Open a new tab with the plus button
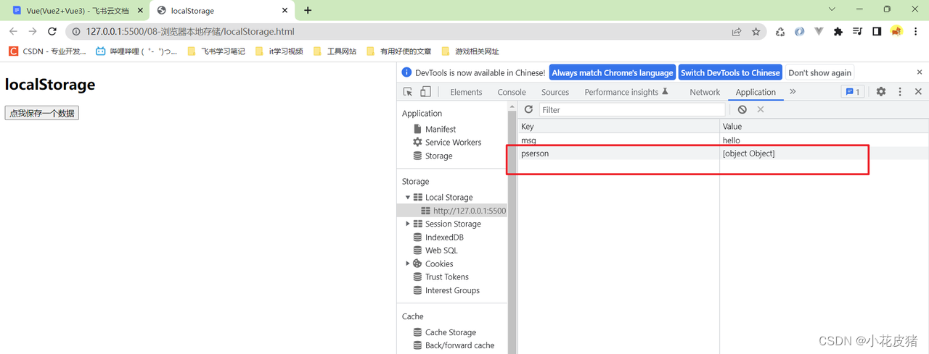Screen dimensions: 929x354 [308, 10]
